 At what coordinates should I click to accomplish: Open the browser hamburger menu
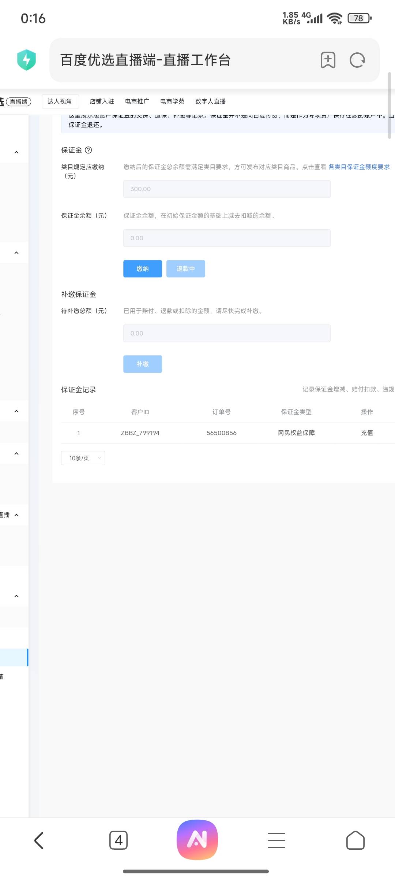coord(276,840)
